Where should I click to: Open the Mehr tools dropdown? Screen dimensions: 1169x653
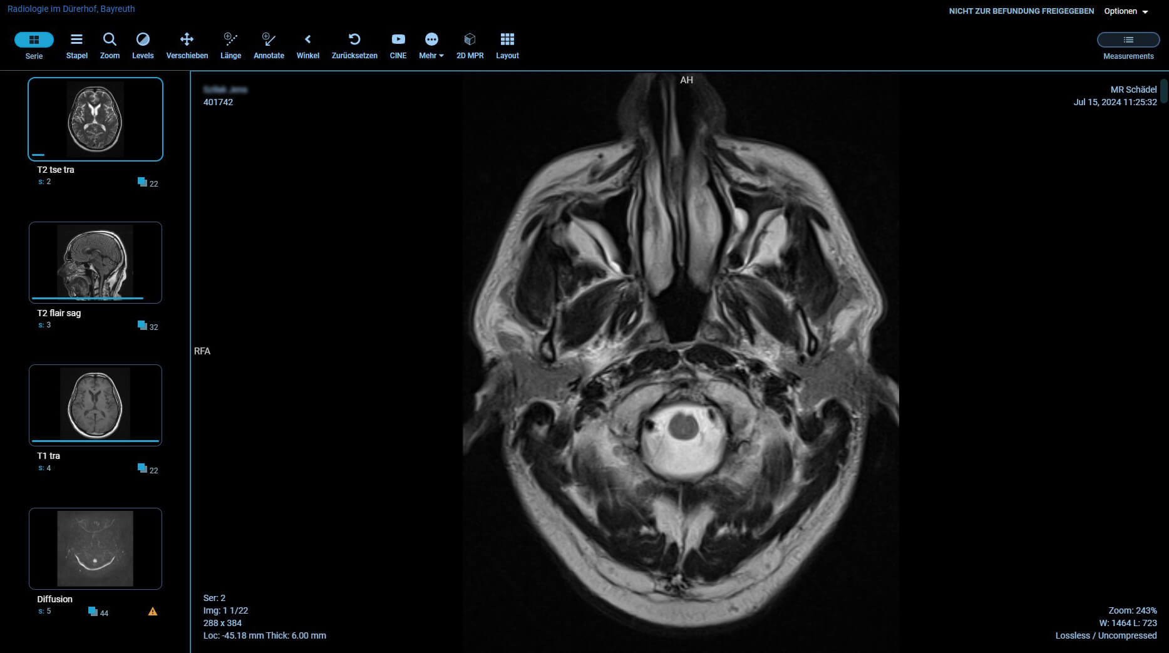coord(431,46)
